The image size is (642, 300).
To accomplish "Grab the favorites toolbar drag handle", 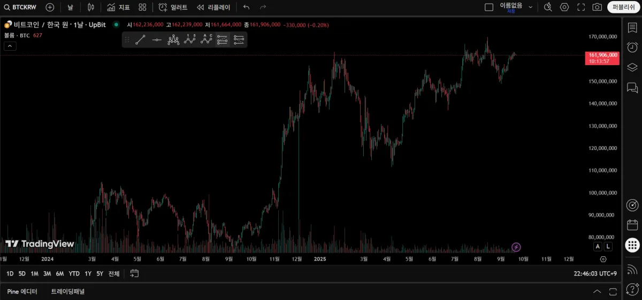I will pos(127,40).
